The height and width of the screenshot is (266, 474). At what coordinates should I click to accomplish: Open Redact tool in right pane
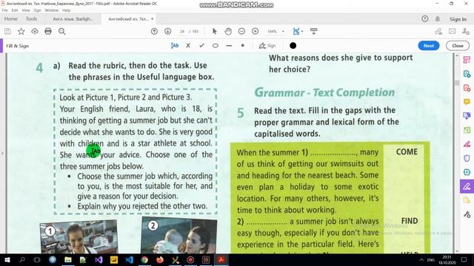[x=467, y=144]
